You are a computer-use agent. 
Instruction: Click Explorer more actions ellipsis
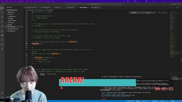click(21, 7)
